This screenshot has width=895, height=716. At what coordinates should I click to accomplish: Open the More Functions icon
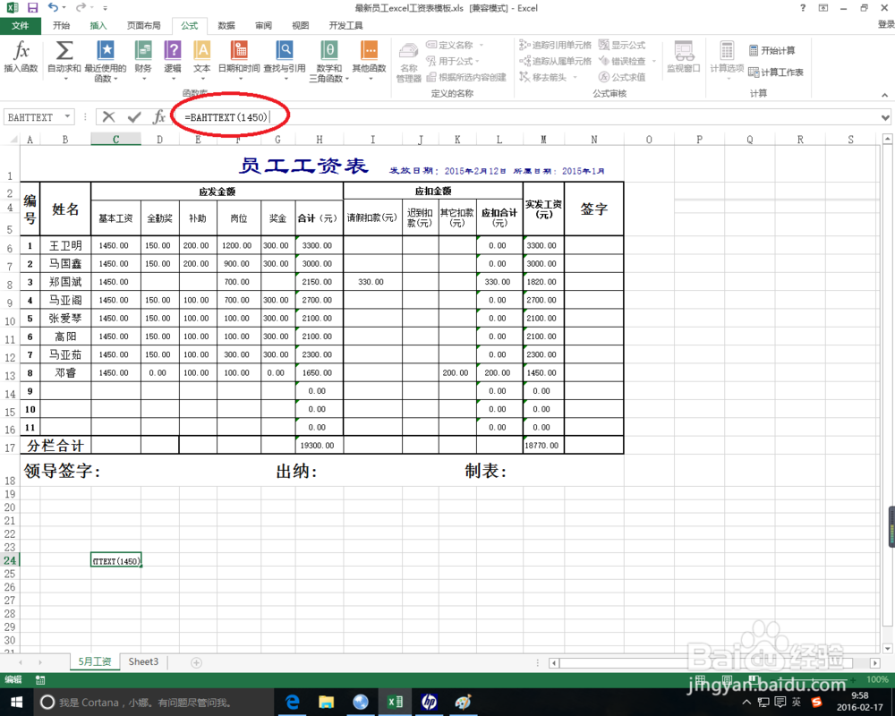370,50
